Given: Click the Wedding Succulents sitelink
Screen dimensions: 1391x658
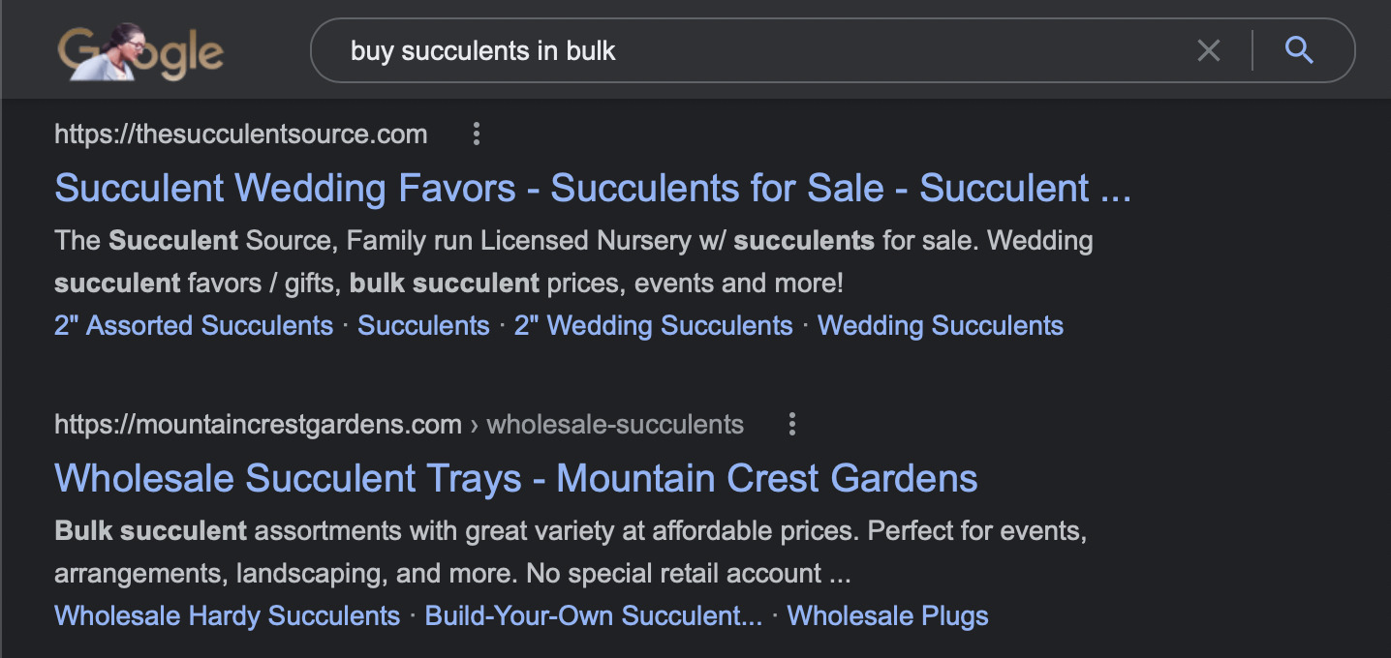Looking at the screenshot, I should [941, 326].
